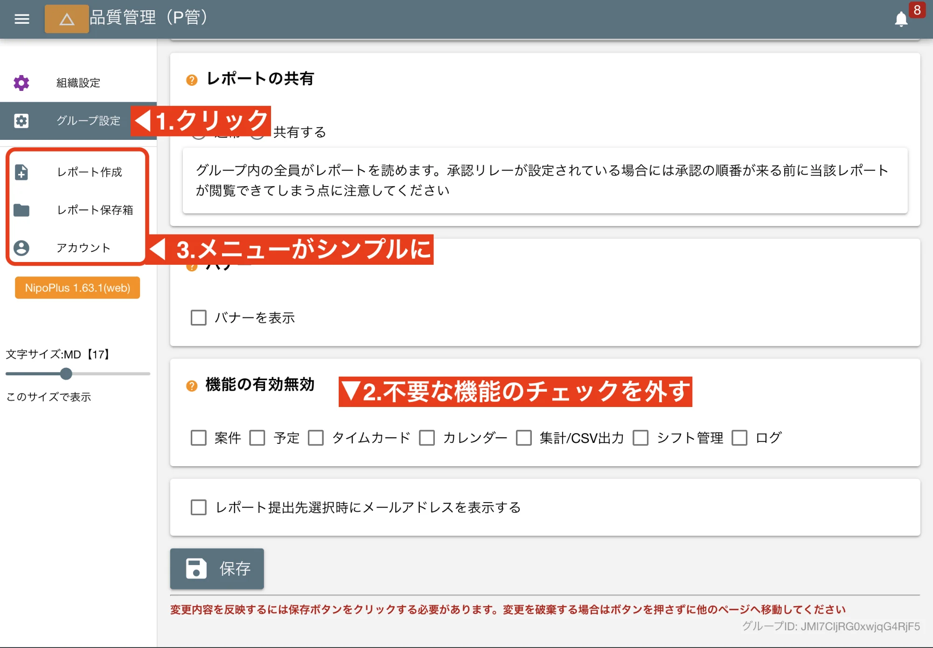Image resolution: width=933 pixels, height=648 pixels.
Task: Enable the バナーを表示 checkbox
Action: tap(199, 318)
